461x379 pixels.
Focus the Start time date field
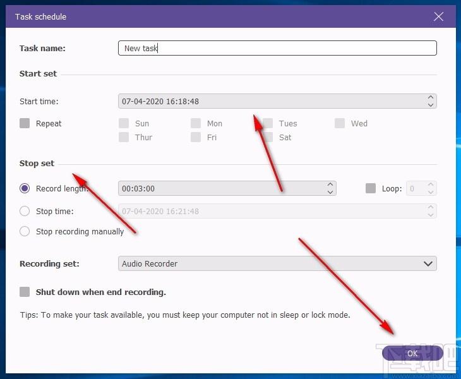click(277, 101)
